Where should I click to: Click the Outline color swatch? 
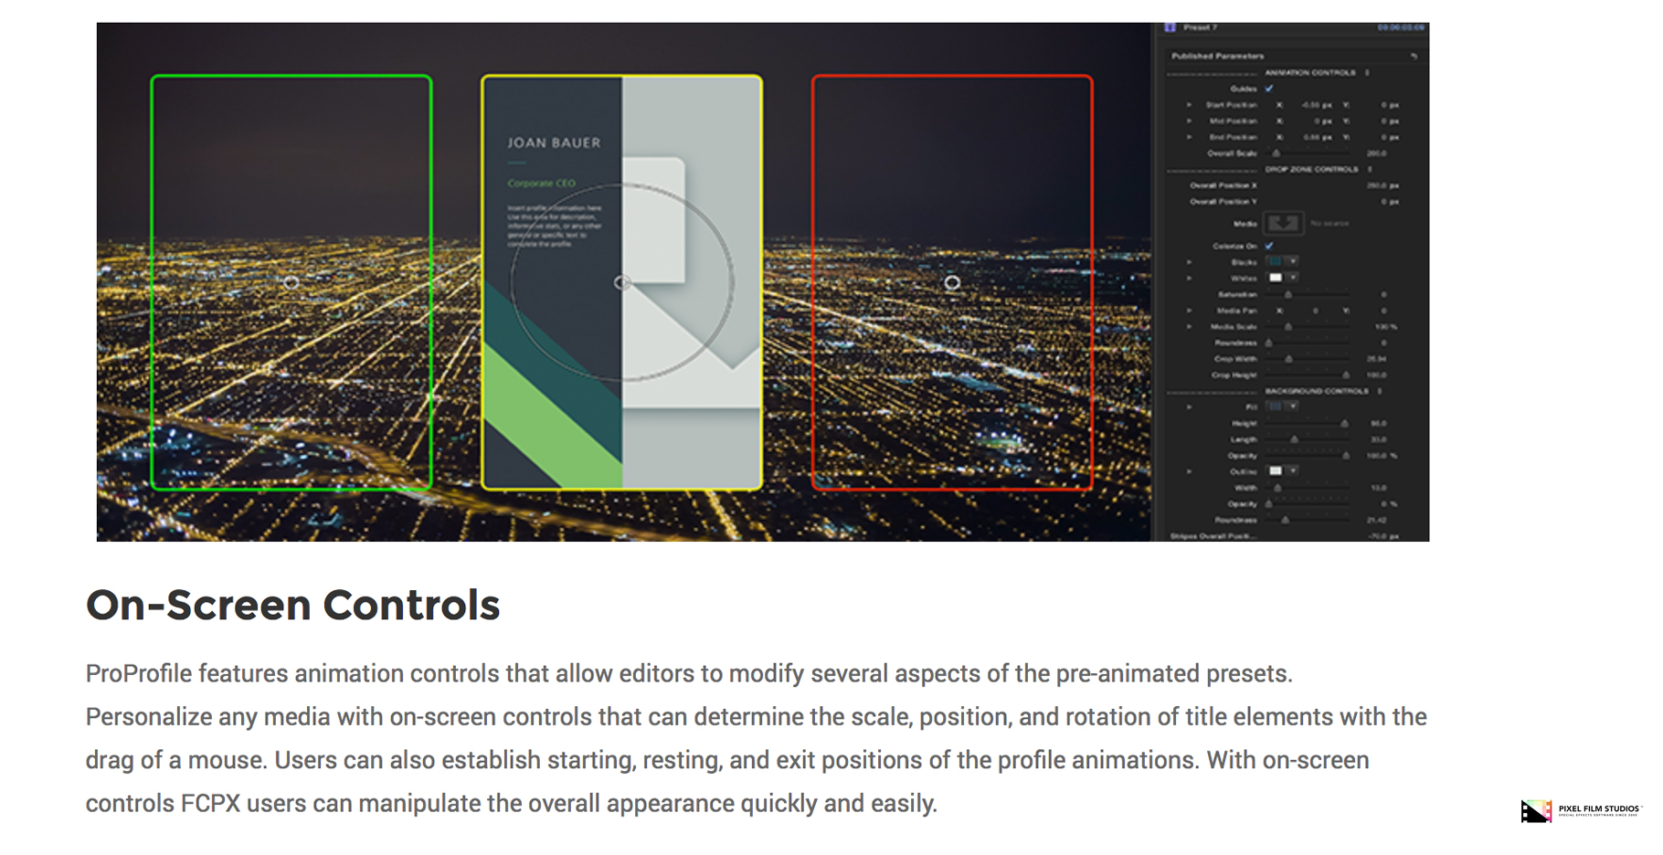pos(1276,471)
